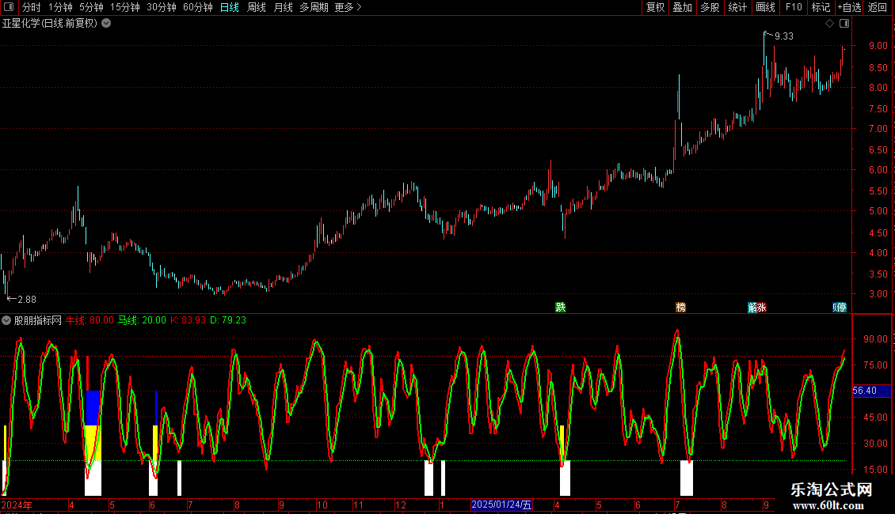Select the 60分钟 period tab

click(198, 7)
